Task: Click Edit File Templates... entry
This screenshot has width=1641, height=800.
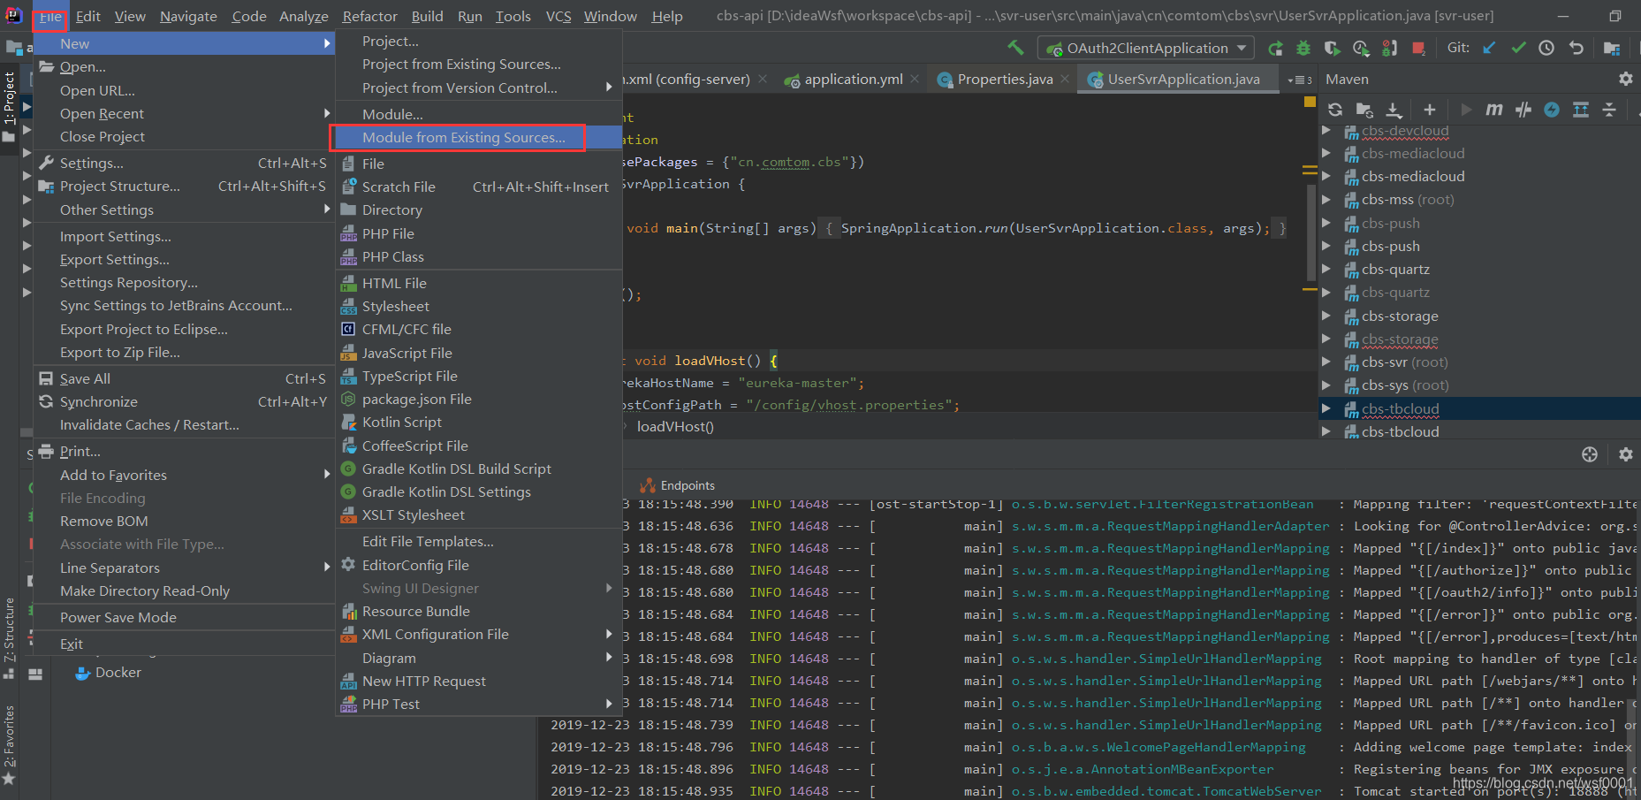Action: pos(478,541)
